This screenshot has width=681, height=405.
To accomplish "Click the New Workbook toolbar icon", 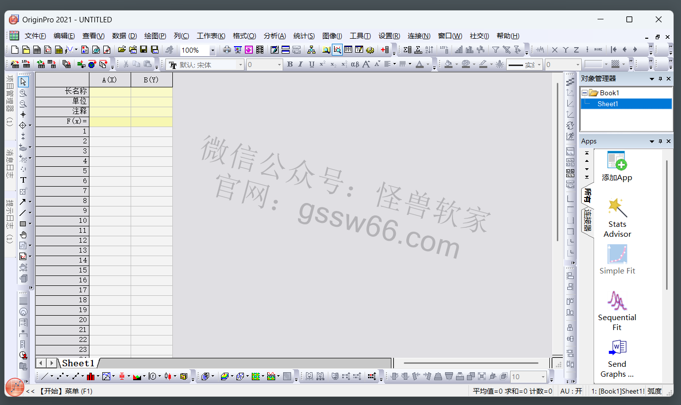I will tap(37, 50).
